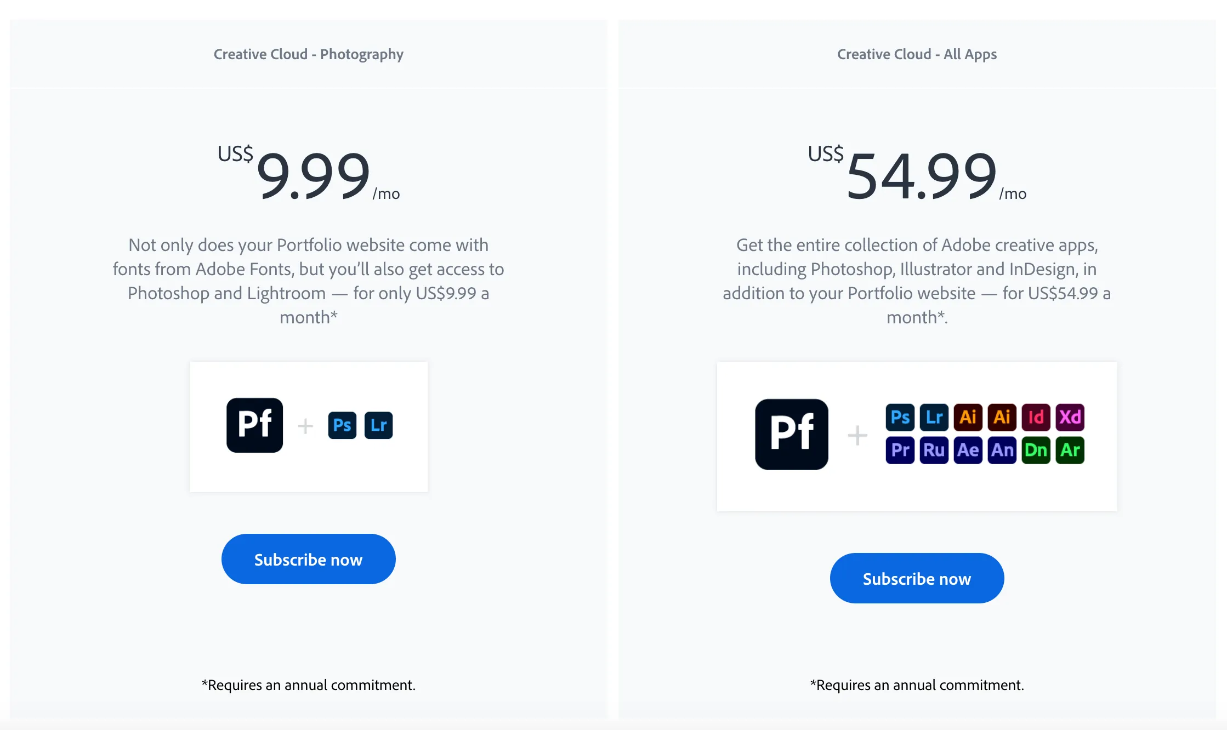Click the Lightroom icon in All Apps plan

point(934,417)
